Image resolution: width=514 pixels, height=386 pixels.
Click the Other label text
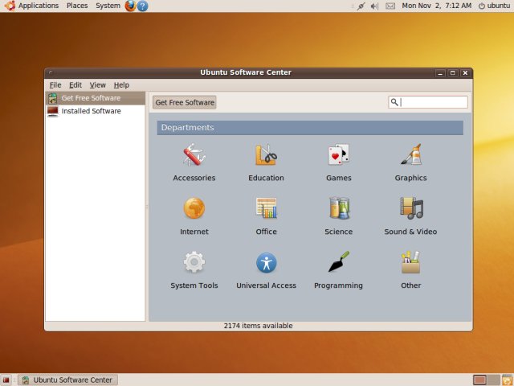point(410,285)
